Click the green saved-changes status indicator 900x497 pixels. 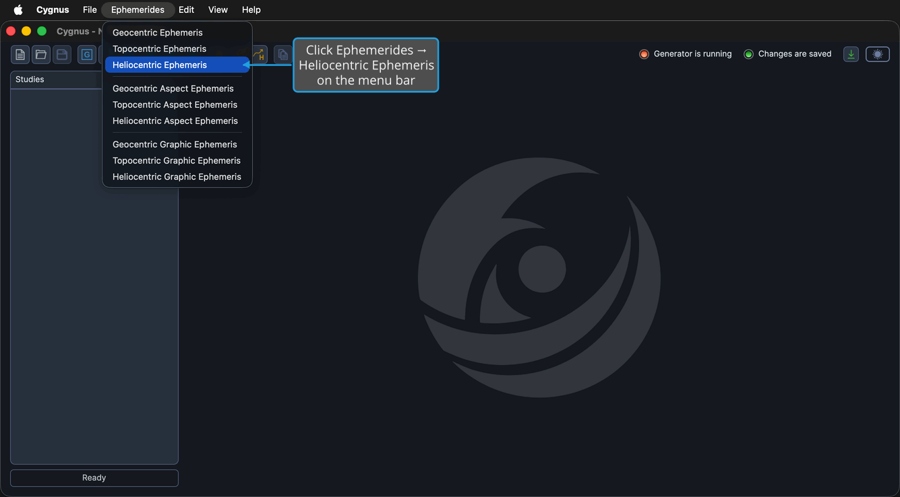click(x=748, y=54)
